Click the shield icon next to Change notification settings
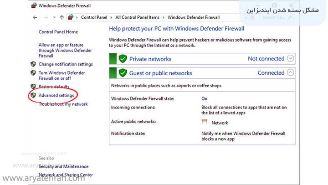 pos(33,64)
